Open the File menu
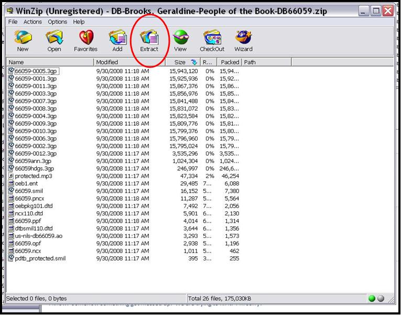This screenshot has height=315, width=401. pos(13,21)
